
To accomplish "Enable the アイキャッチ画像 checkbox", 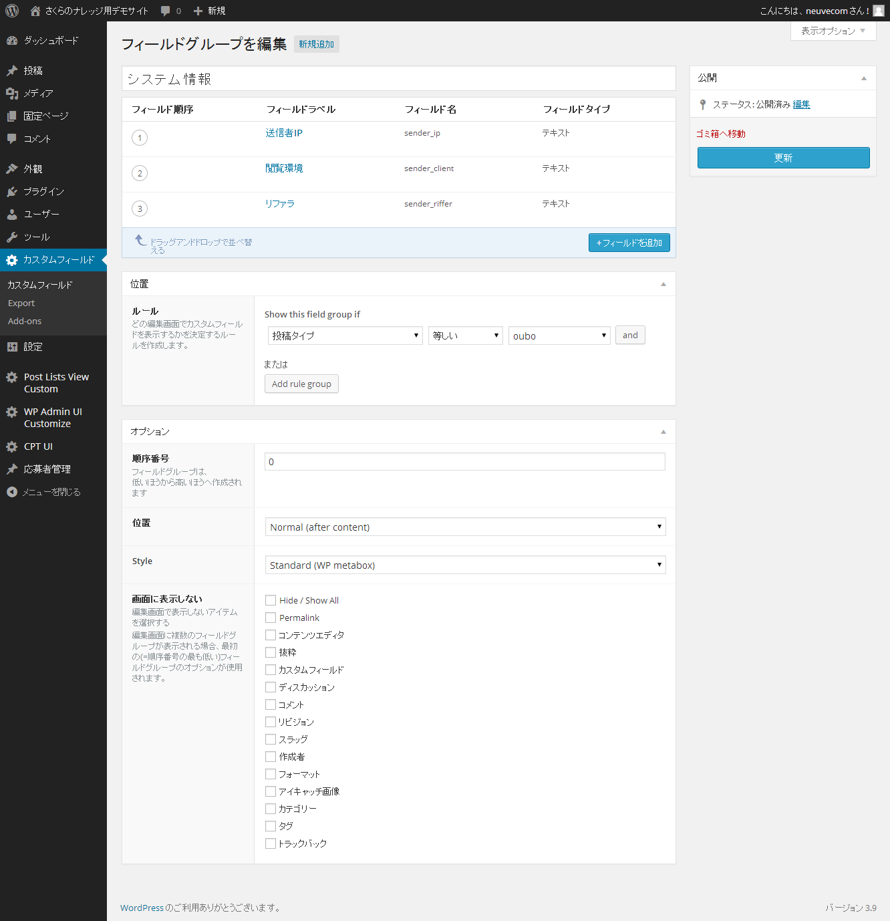I will [x=271, y=791].
